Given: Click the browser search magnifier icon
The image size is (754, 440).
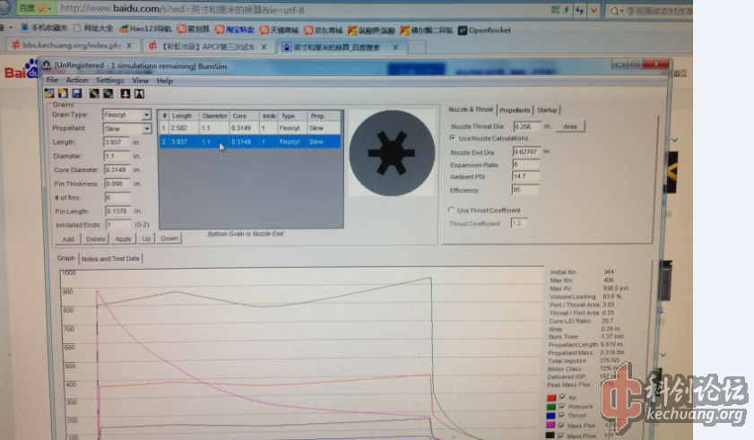Looking at the screenshot, I should coord(614,11).
